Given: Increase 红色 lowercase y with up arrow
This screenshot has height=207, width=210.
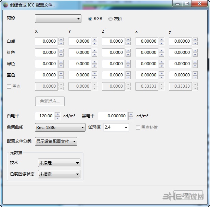Looking at the screenshot, I should [195, 50].
